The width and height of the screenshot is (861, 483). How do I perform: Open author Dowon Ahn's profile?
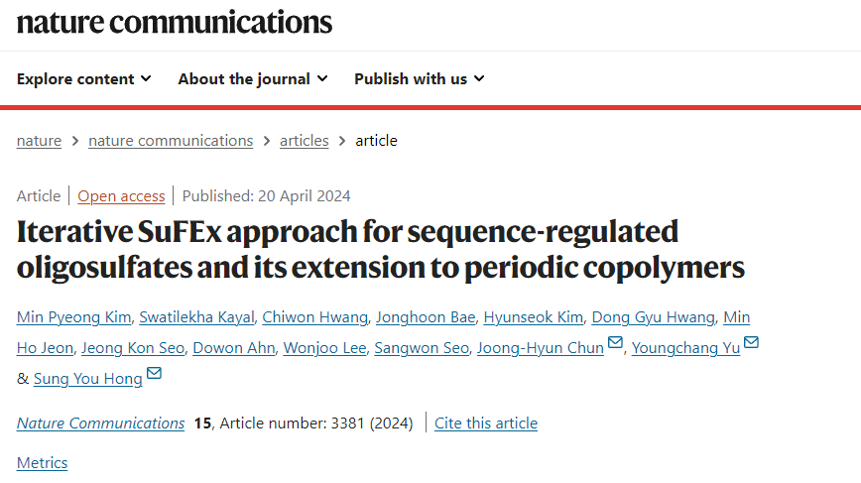click(x=234, y=348)
